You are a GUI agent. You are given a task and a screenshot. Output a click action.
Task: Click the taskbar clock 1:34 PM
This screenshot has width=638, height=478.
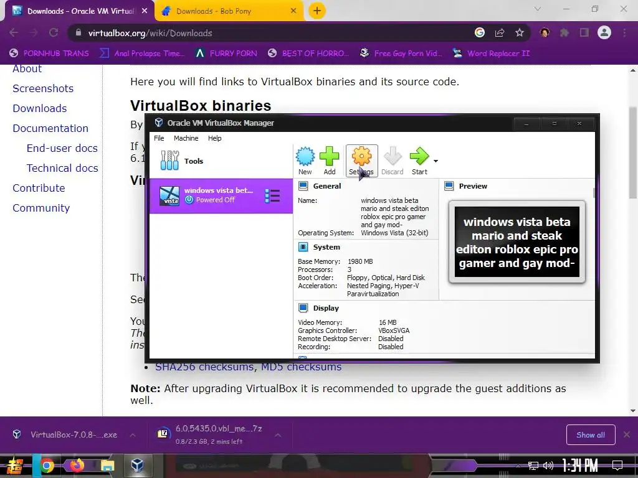point(580,465)
